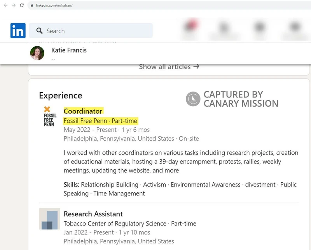311x250 pixels.
Task: Click the search magnifier icon
Action: coord(39,31)
